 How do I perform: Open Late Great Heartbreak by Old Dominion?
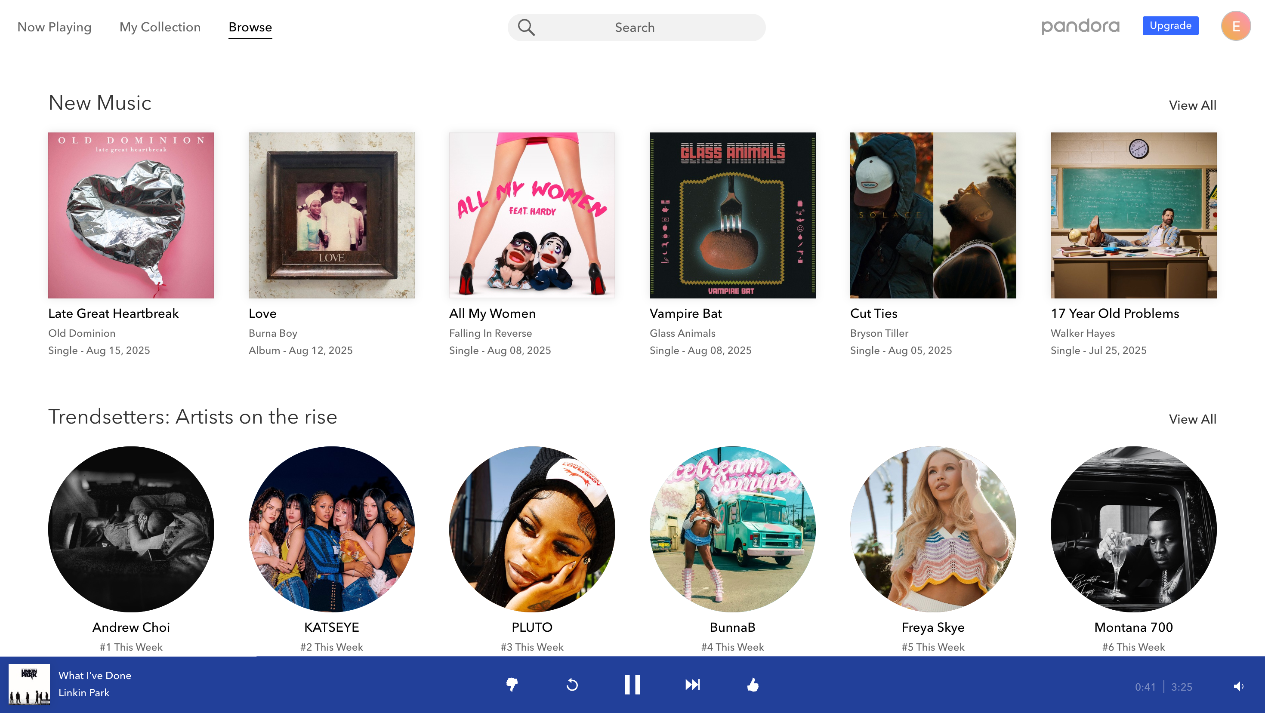131,215
